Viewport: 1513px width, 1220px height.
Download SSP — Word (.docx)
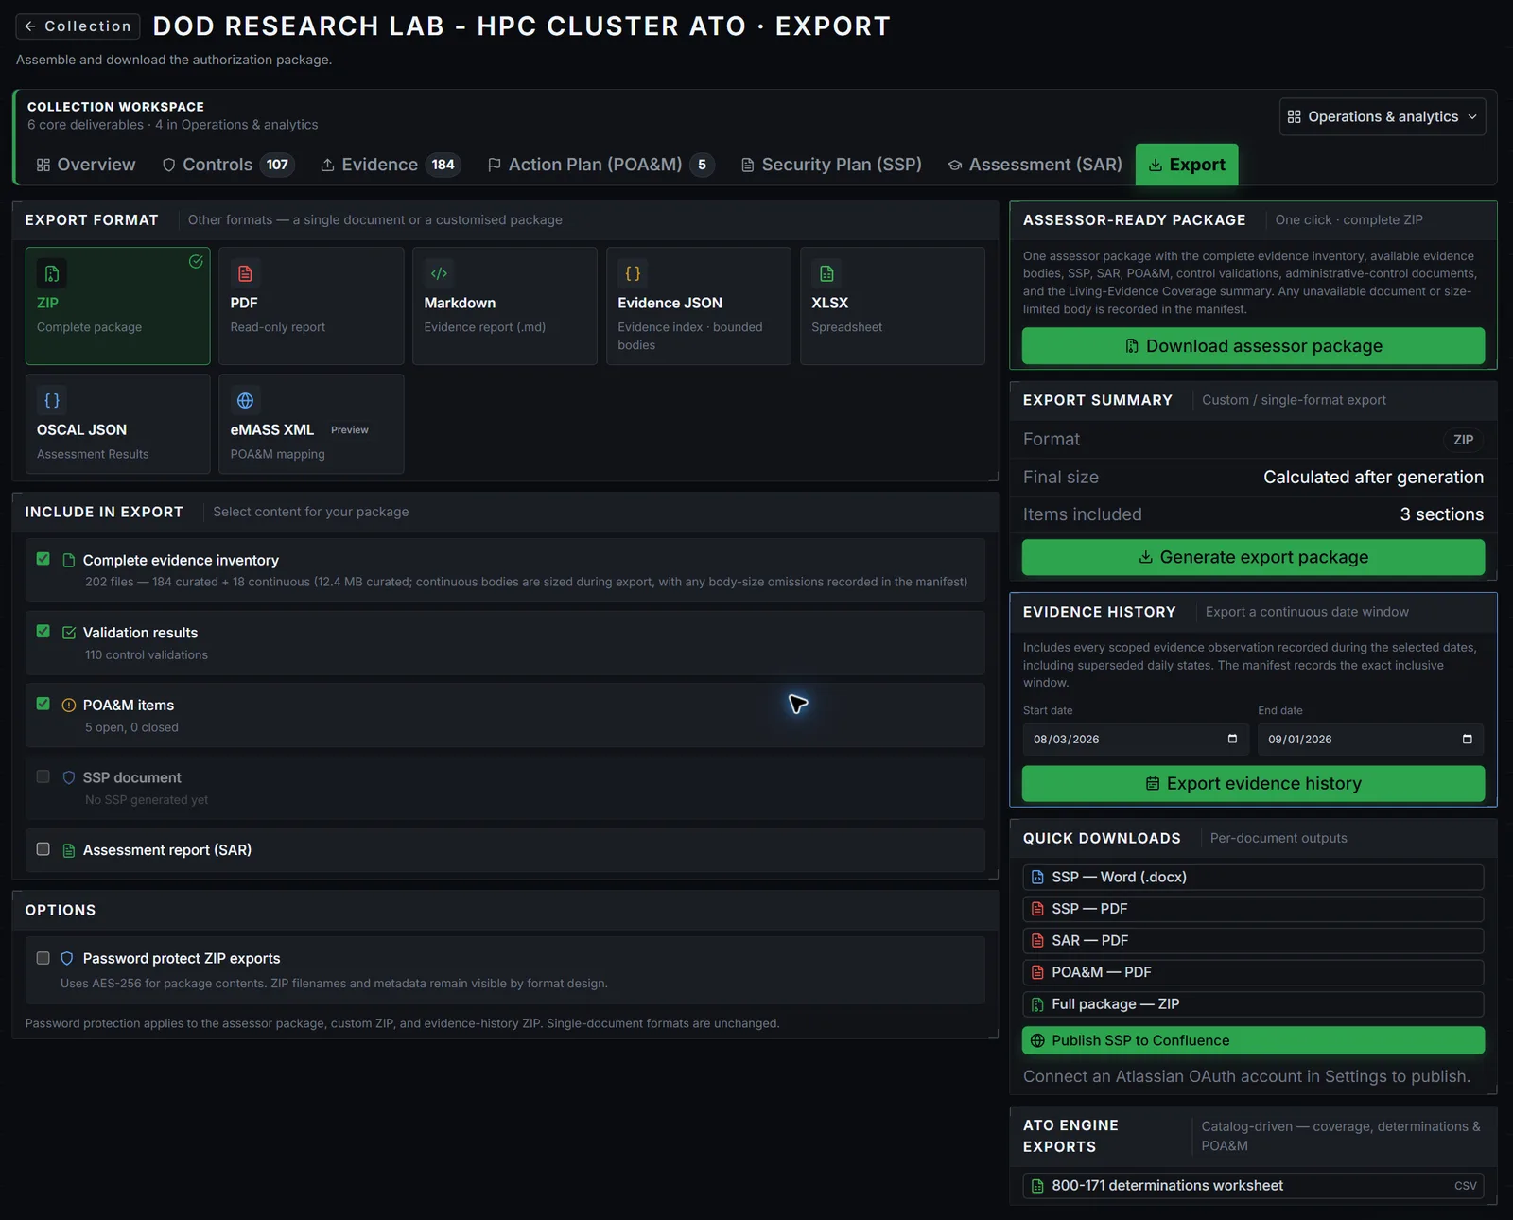click(x=1253, y=878)
